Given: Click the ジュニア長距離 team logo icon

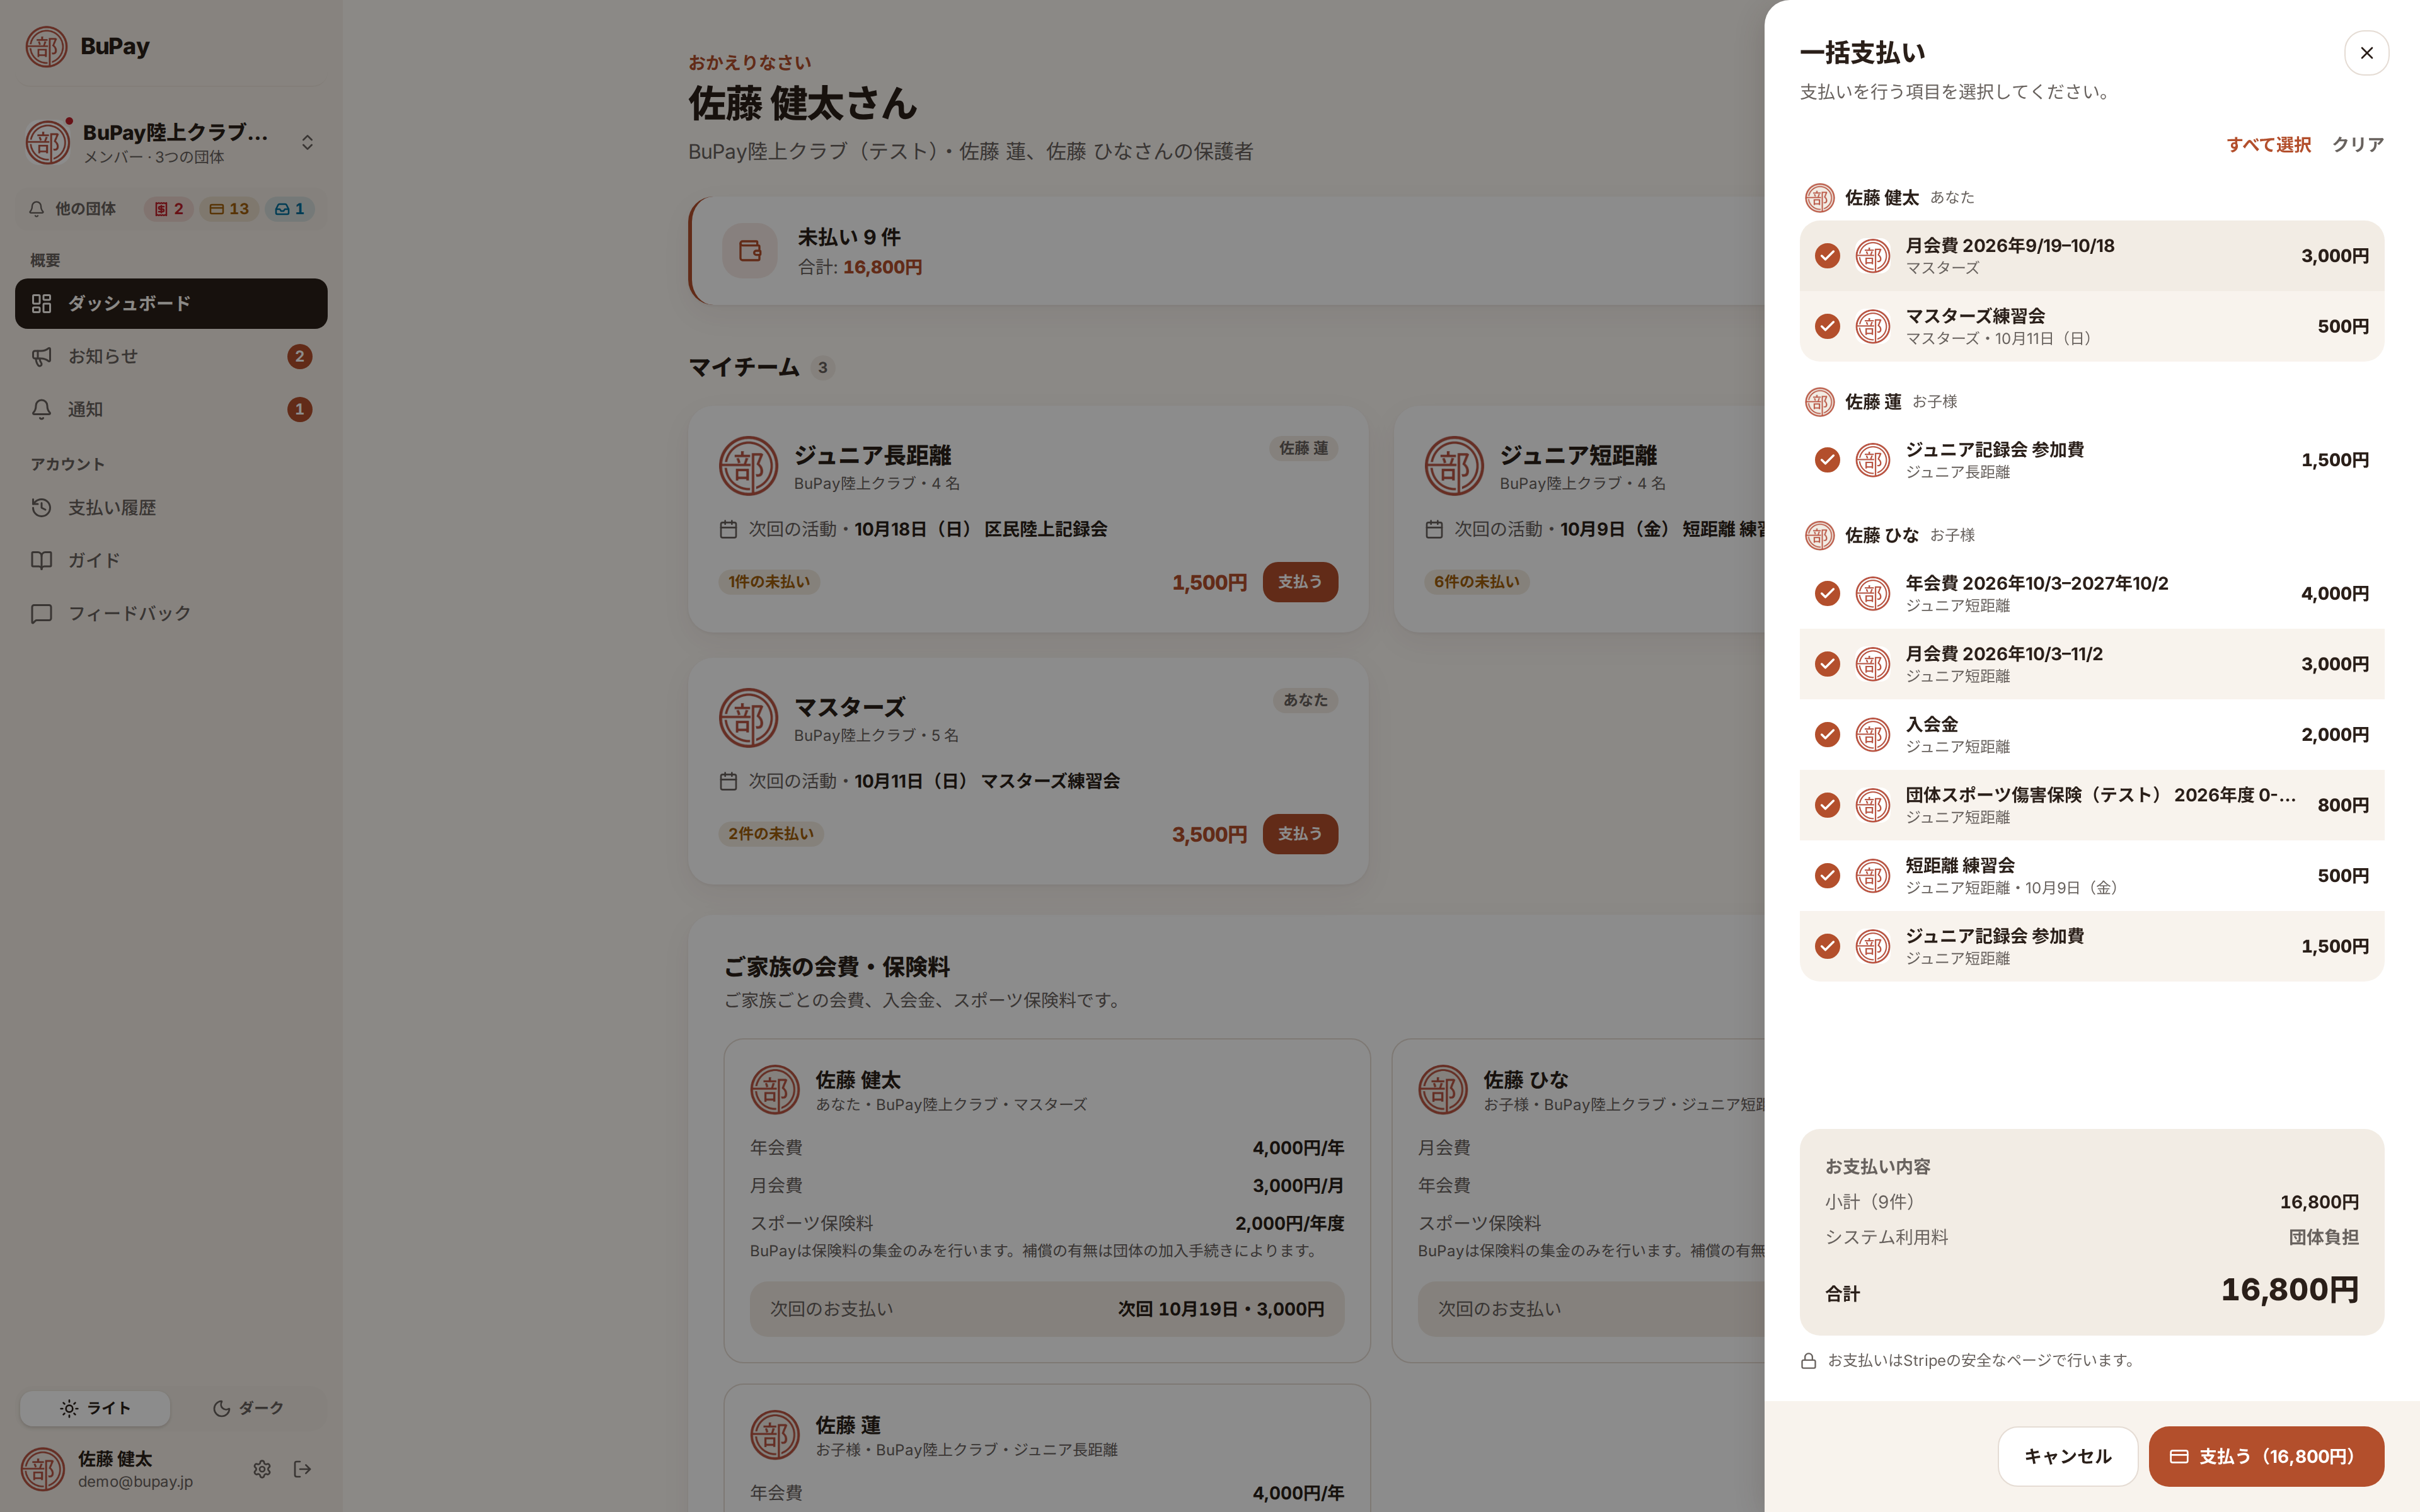Looking at the screenshot, I should pyautogui.click(x=748, y=466).
